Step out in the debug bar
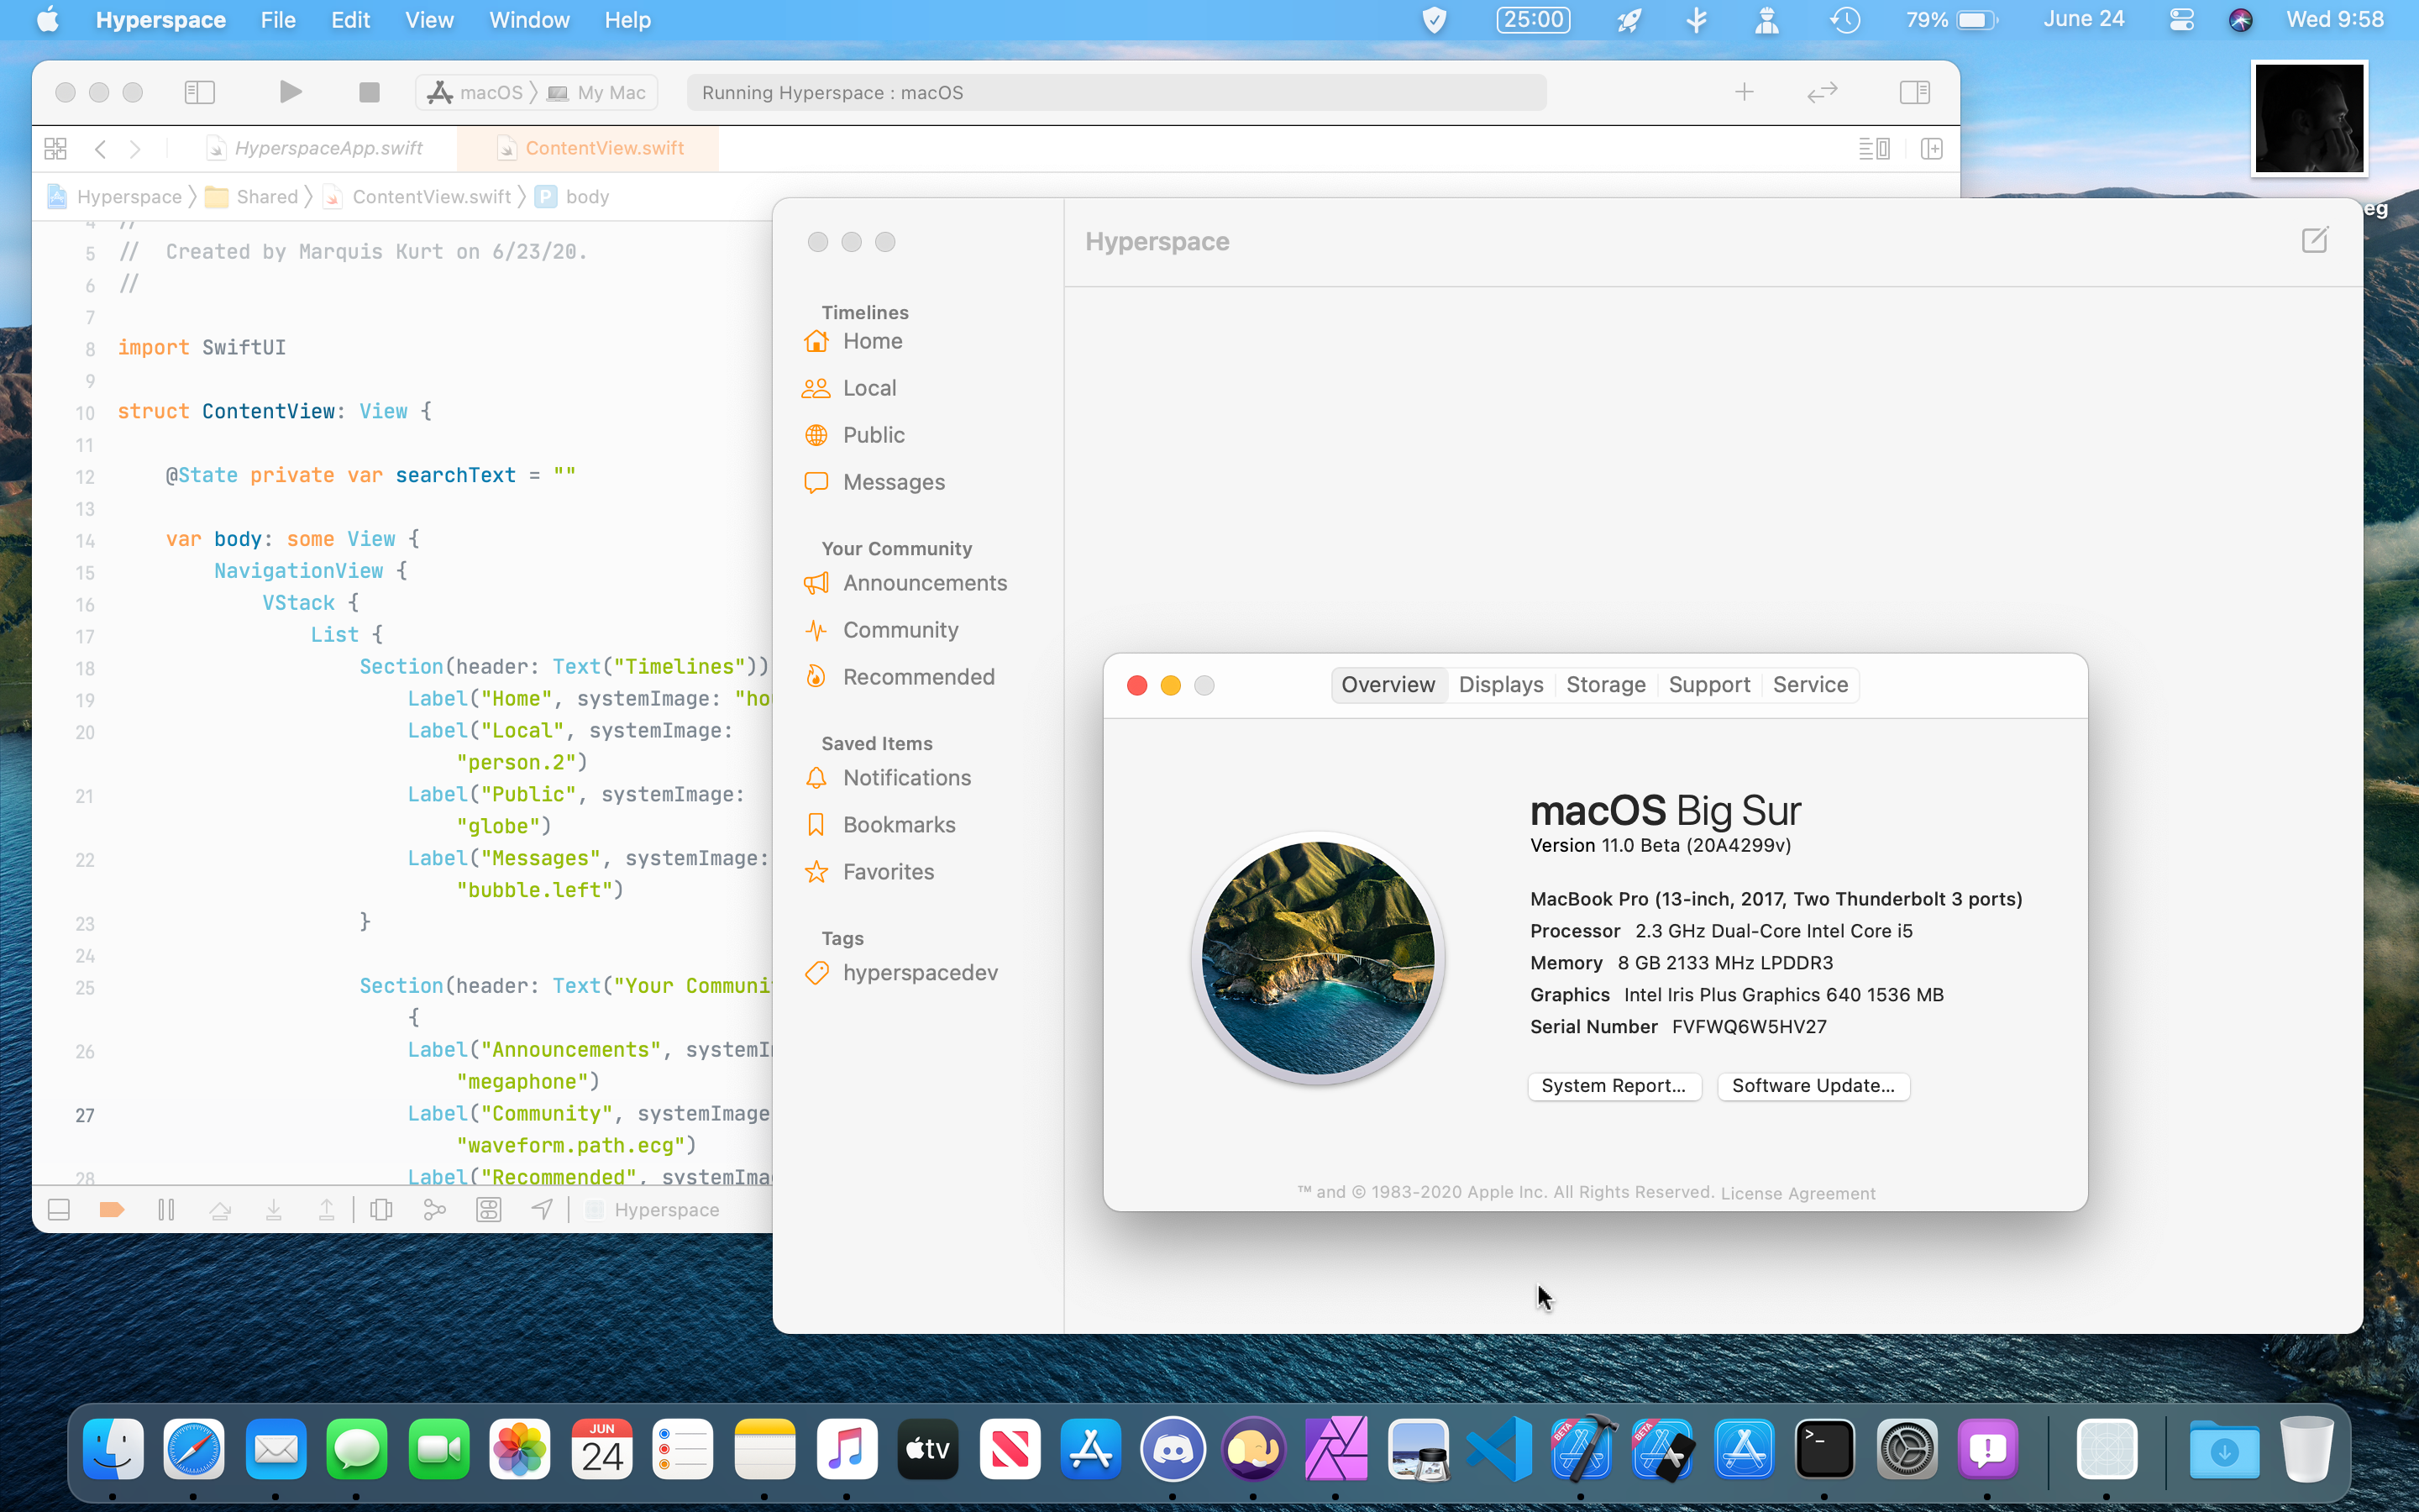2419x1512 pixels. (x=326, y=1210)
